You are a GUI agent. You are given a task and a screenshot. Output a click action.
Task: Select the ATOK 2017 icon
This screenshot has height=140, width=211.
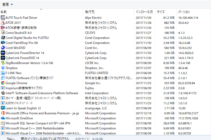point(3,23)
